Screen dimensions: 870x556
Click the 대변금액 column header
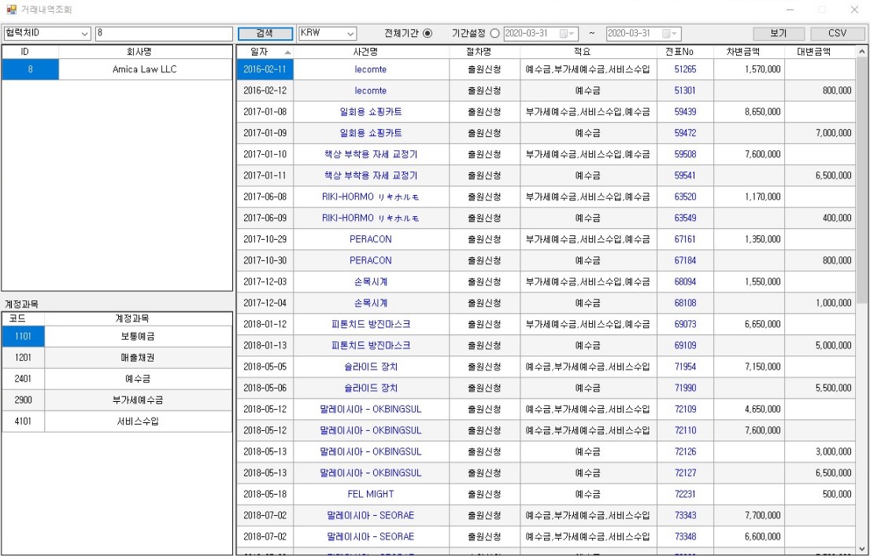coord(820,52)
